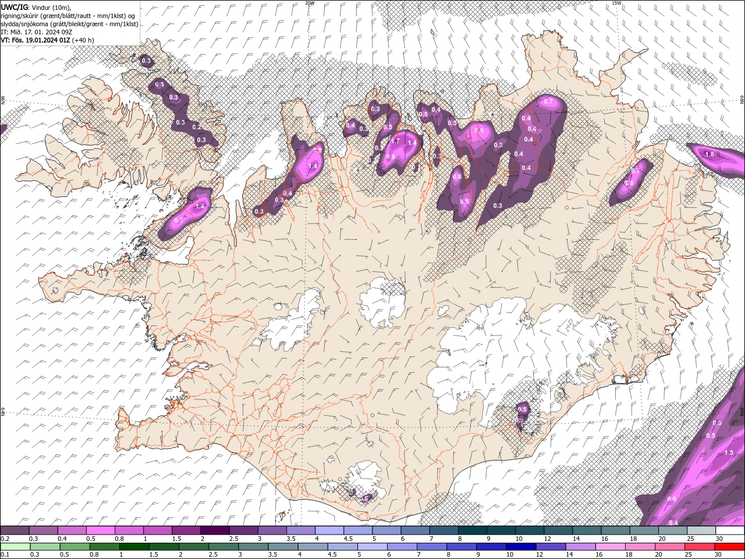Select lower legend swatch between 16 and 18
745x559 pixels.
click(x=609, y=547)
